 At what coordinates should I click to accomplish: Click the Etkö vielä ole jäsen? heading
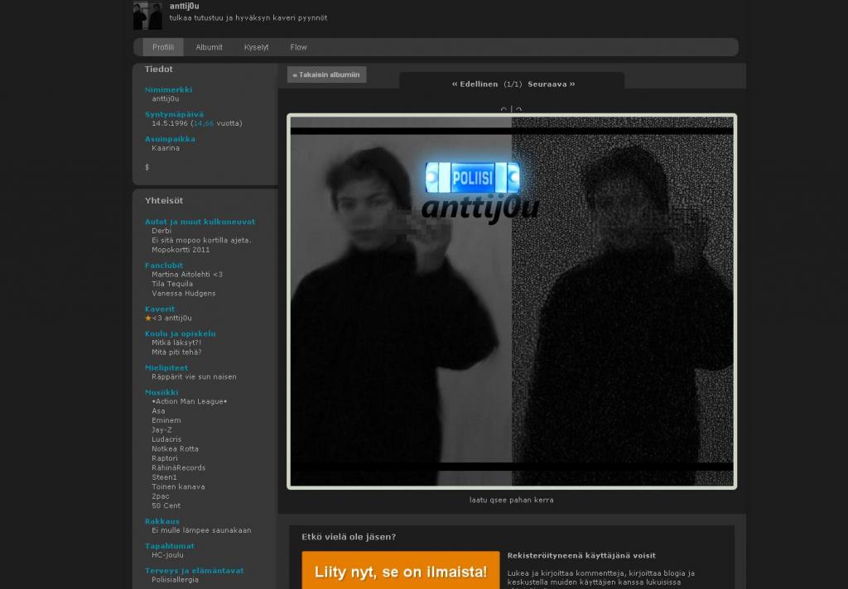point(349,537)
